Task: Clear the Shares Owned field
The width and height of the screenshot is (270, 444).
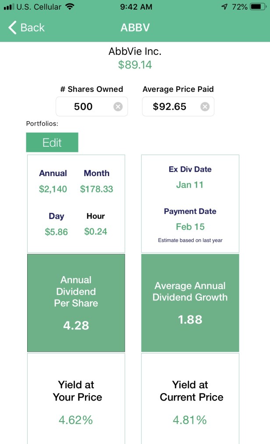Action: [118, 107]
